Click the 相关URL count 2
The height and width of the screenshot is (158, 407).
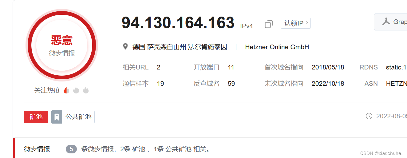coord(159,67)
